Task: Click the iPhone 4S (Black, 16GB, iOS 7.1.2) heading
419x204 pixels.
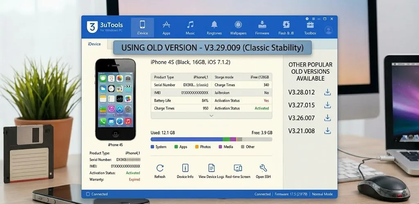Action: click(x=191, y=62)
